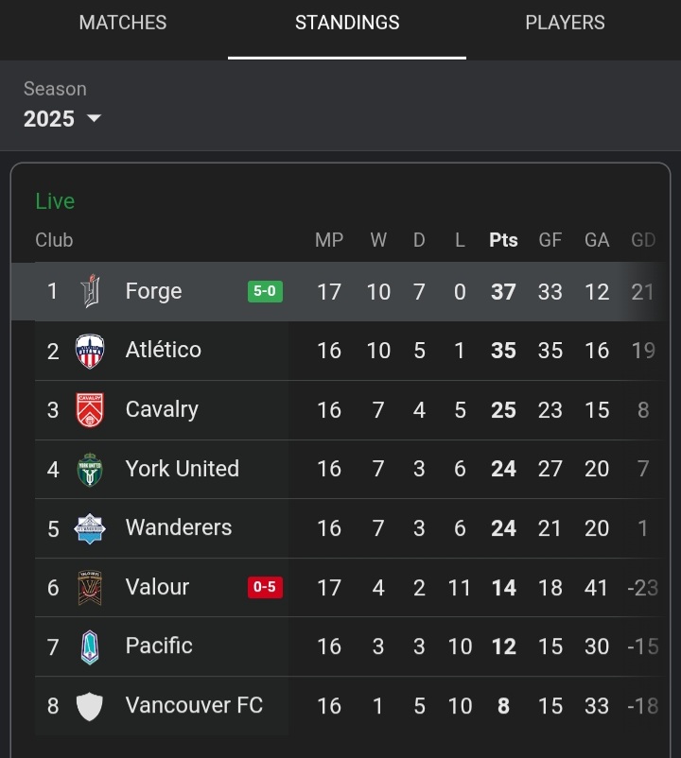Open Valour's live 0-5 score badge

point(265,587)
